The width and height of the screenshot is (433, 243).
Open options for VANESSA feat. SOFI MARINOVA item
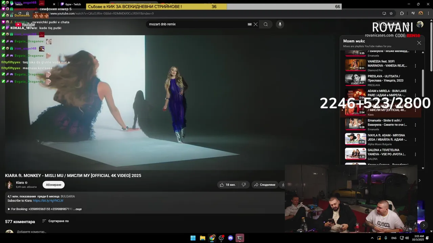[x=415, y=66]
